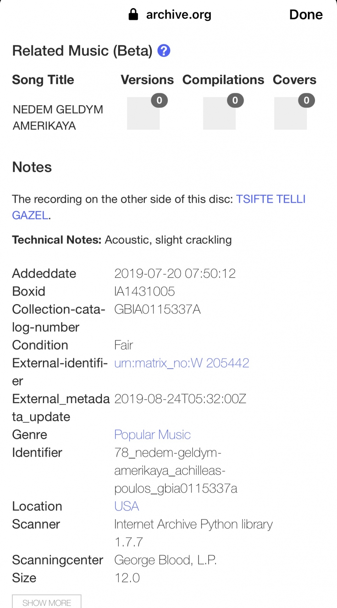Expand metadata with SHOW MORE button
This screenshot has height=608, width=337.
[47, 602]
